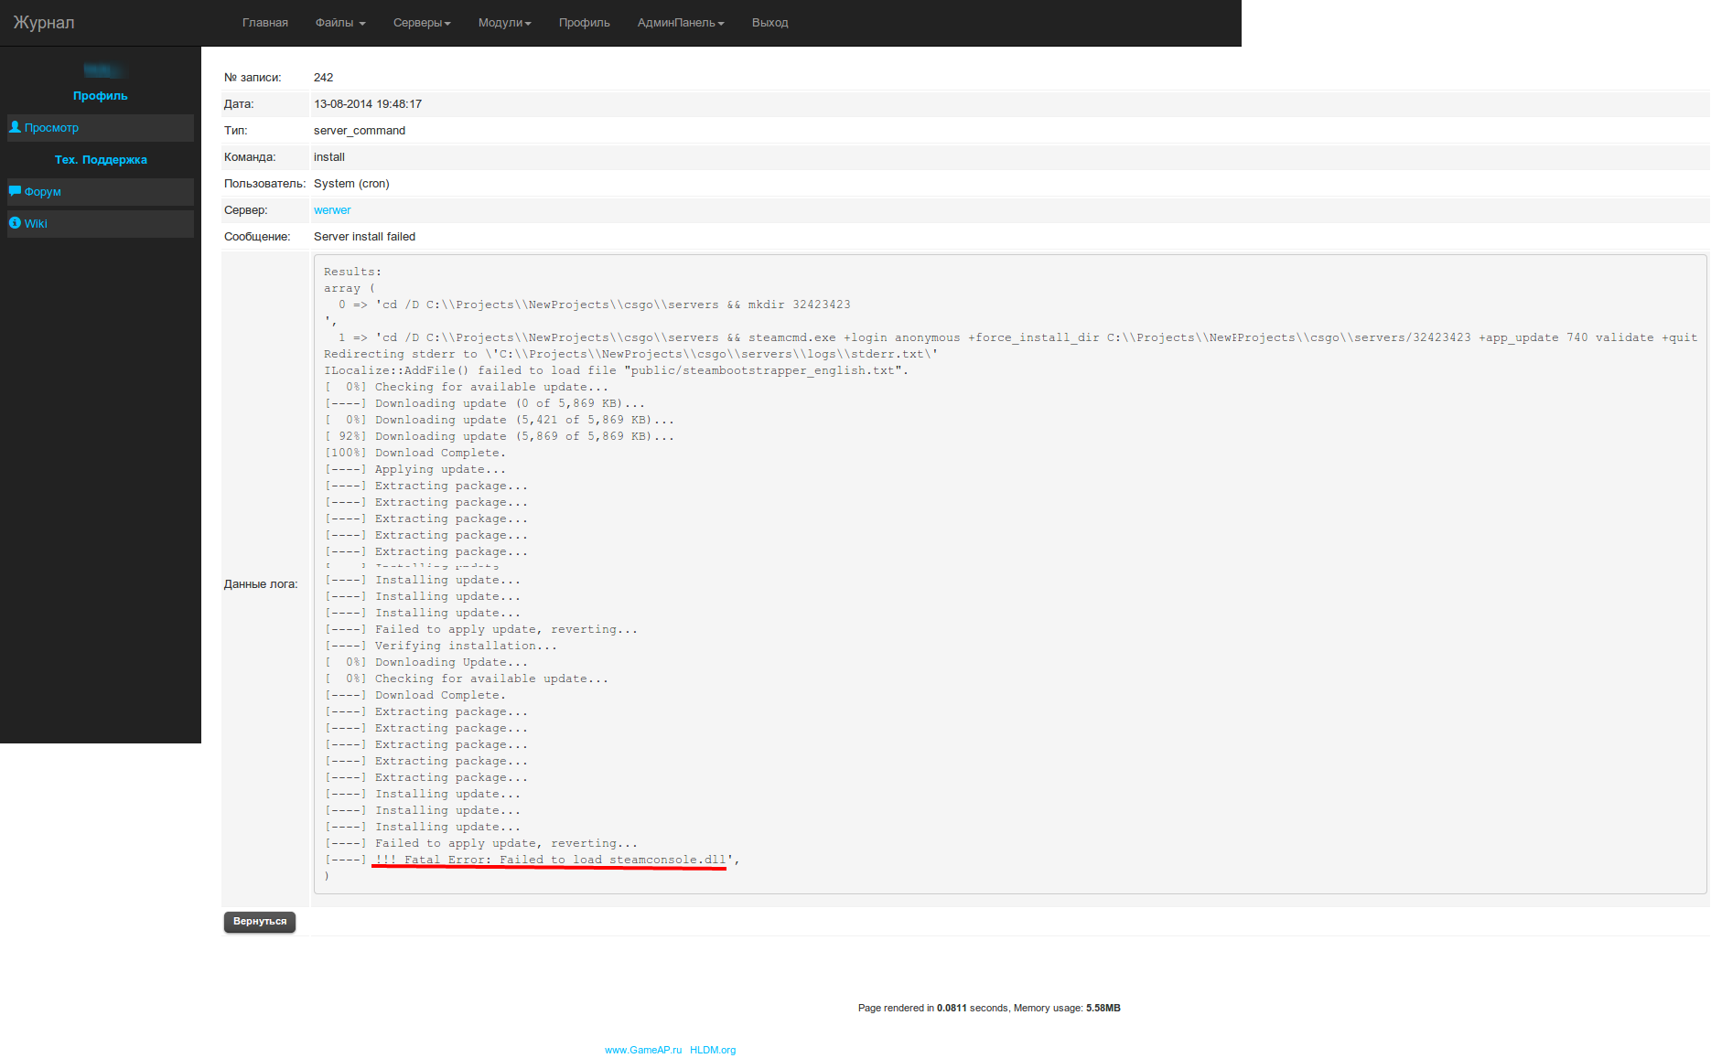Viewport: 1711px width, 1058px height.
Task: Open the Модули dropdown menu
Action: [504, 23]
